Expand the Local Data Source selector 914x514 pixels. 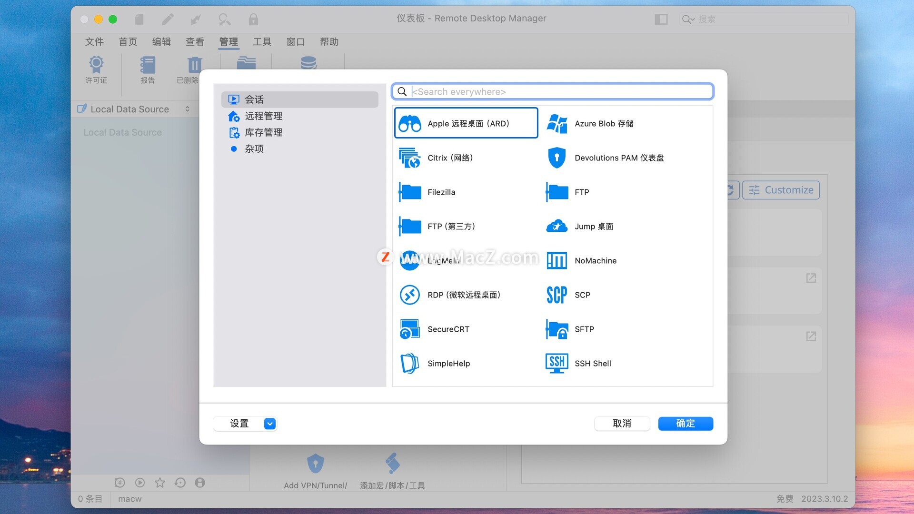pos(188,109)
